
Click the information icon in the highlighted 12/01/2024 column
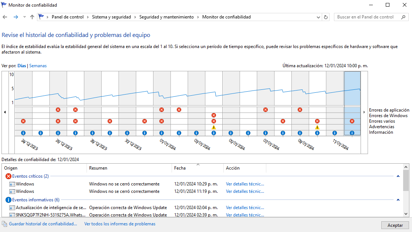[352, 133]
